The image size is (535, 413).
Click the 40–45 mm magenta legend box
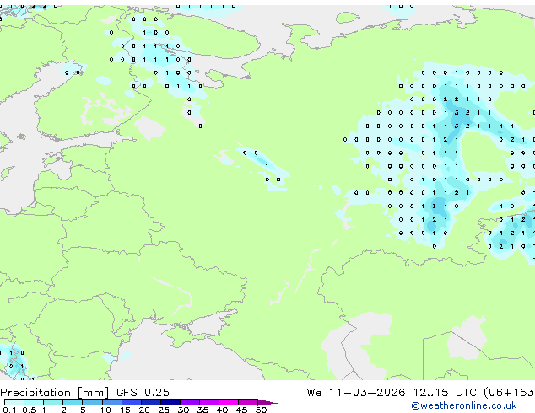(x=229, y=402)
